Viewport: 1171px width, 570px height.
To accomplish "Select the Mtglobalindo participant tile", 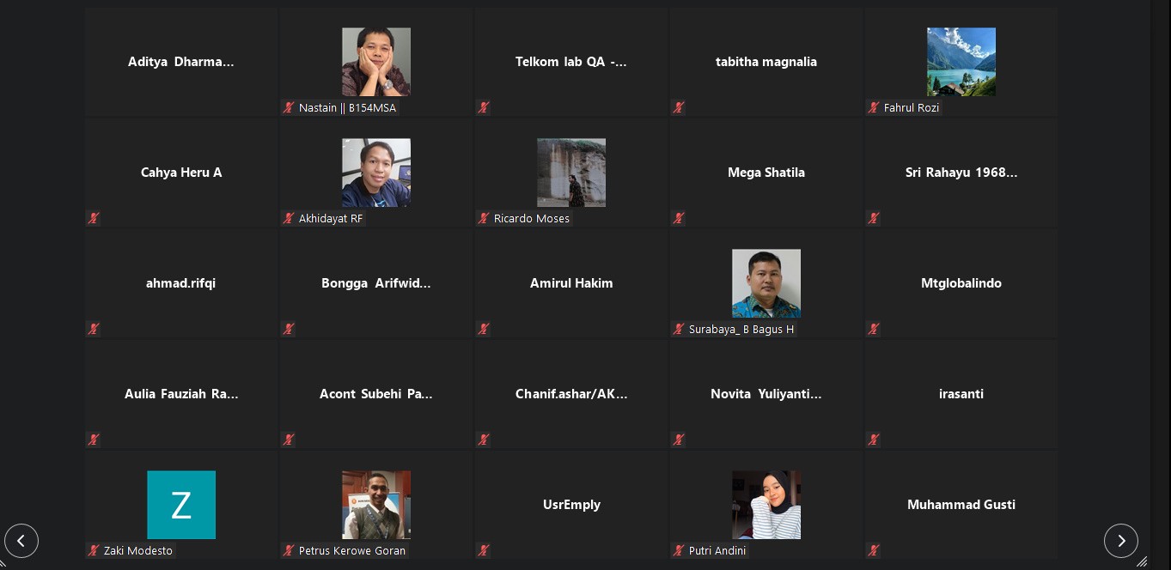I will pyautogui.click(x=961, y=283).
